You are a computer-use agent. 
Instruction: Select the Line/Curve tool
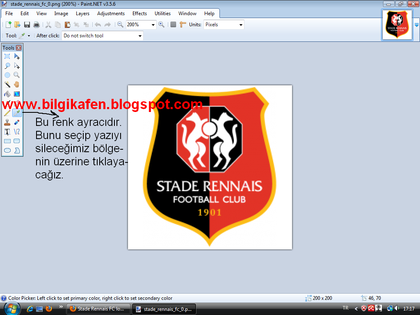coord(17,132)
